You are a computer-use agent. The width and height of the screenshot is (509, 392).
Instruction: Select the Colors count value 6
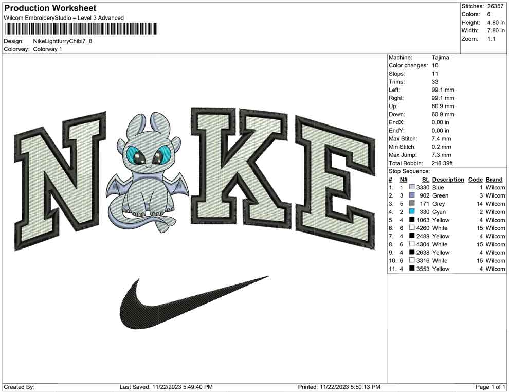point(489,14)
